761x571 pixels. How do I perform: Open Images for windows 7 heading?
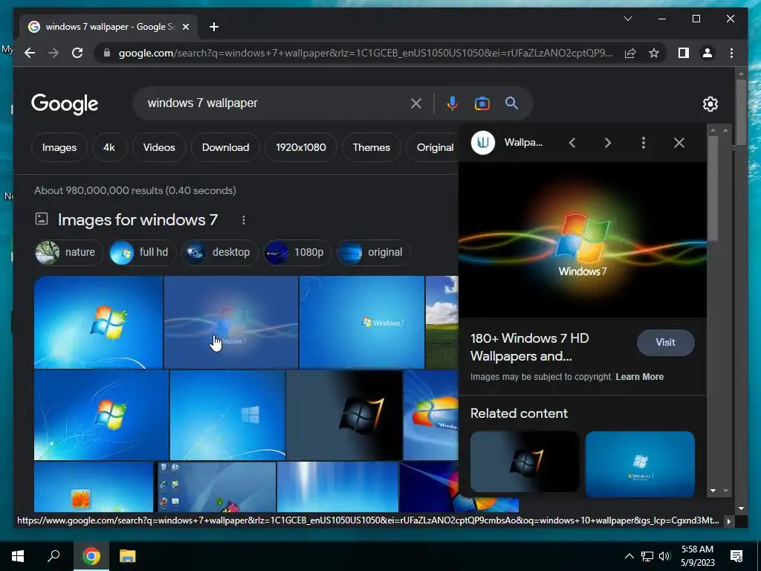click(137, 220)
